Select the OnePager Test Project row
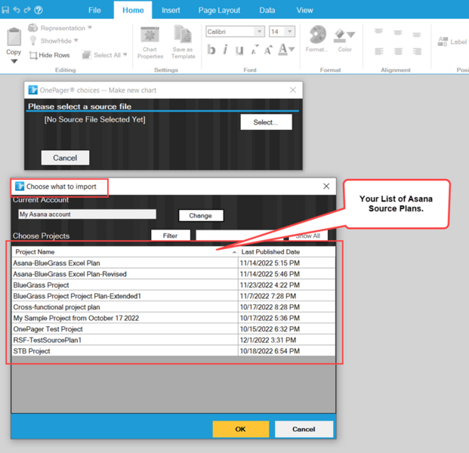469x453 pixels. (x=174, y=329)
